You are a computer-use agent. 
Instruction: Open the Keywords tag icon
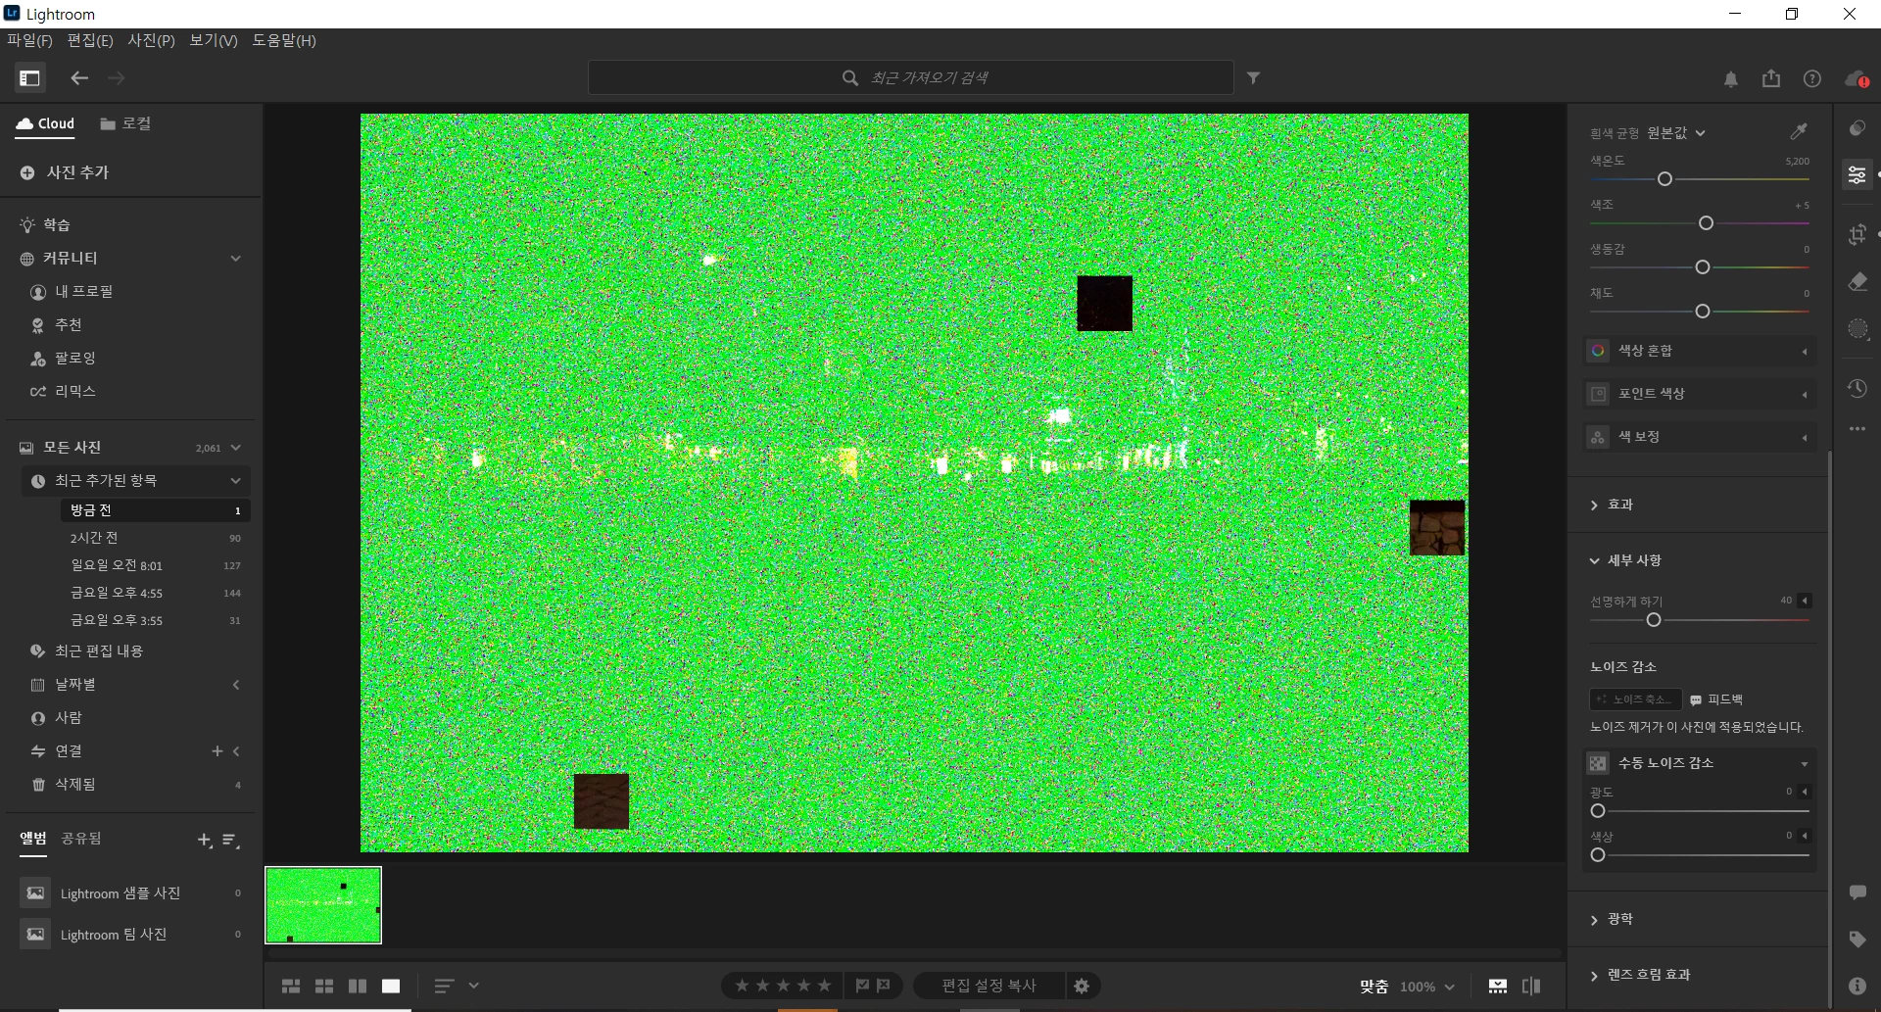(x=1857, y=940)
